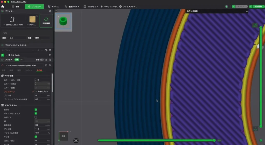
Task: Open printer settings gear icon
Action: pos(50,11)
